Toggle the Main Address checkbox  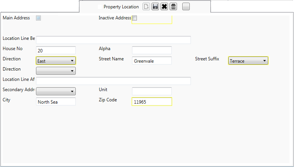38,18
